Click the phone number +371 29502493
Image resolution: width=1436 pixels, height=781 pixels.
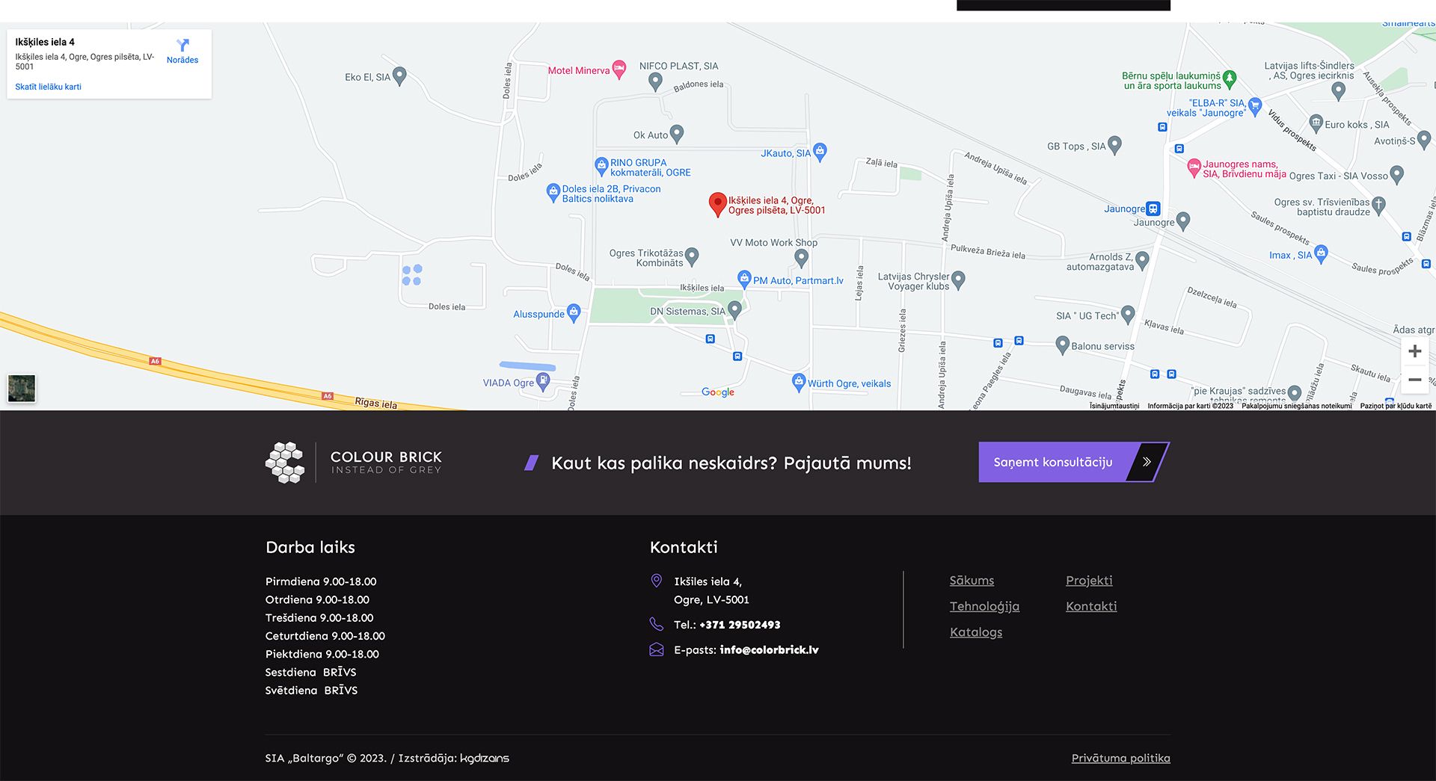pos(740,625)
